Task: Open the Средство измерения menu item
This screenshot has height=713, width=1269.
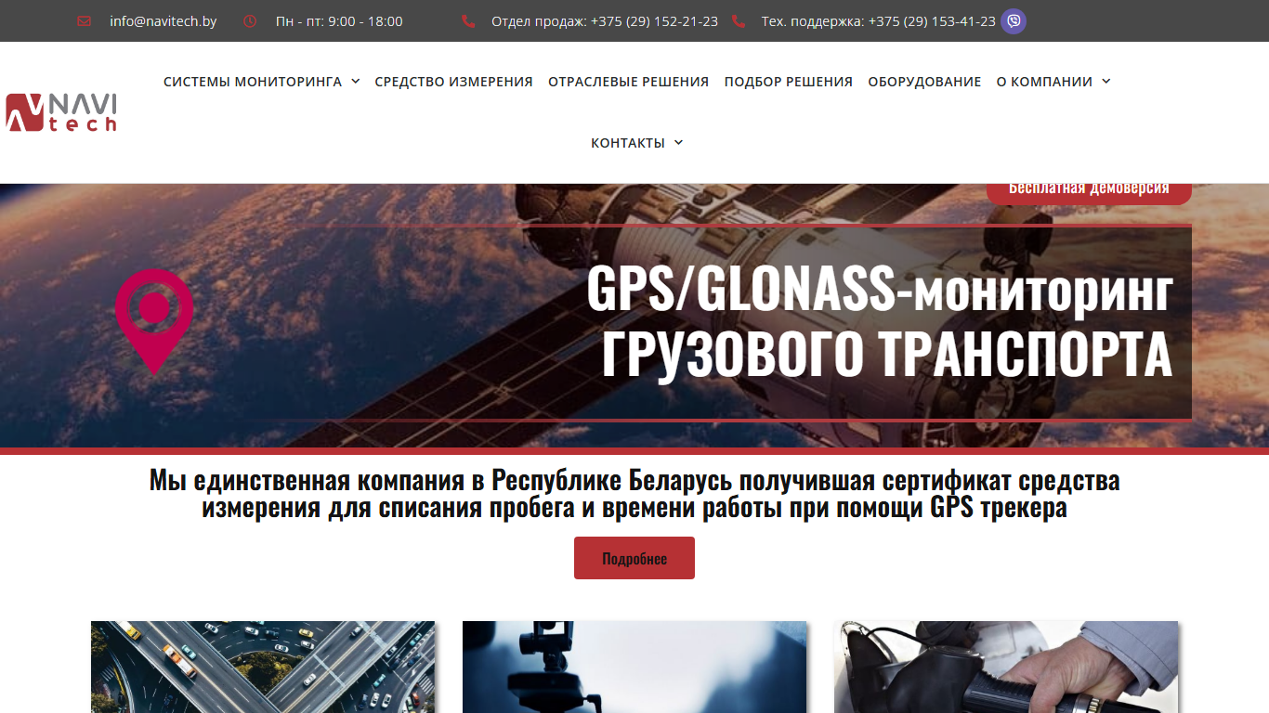Action: (454, 82)
